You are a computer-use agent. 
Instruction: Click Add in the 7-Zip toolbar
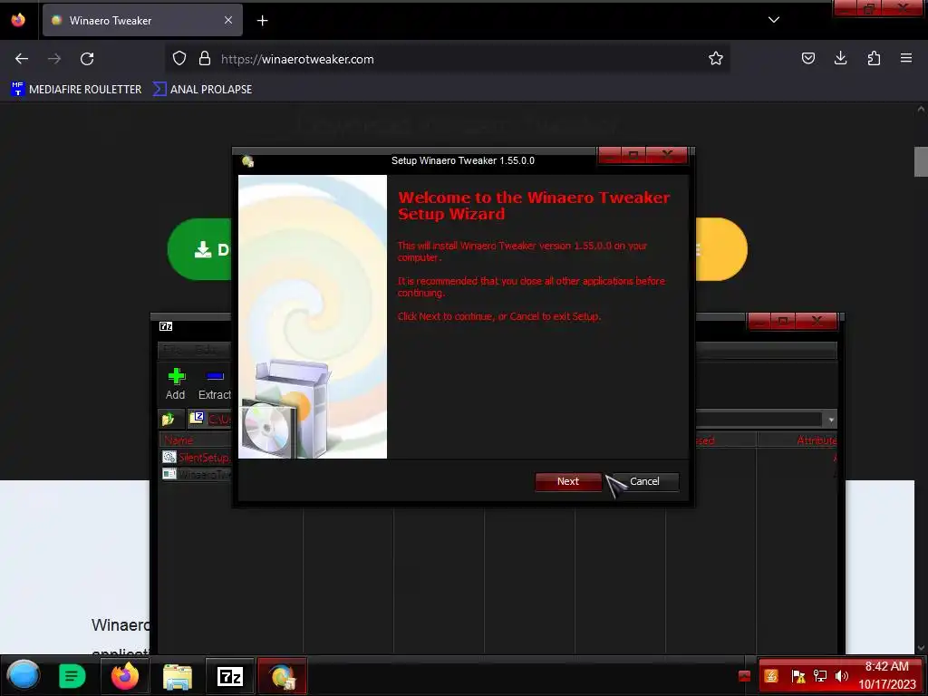click(x=175, y=384)
